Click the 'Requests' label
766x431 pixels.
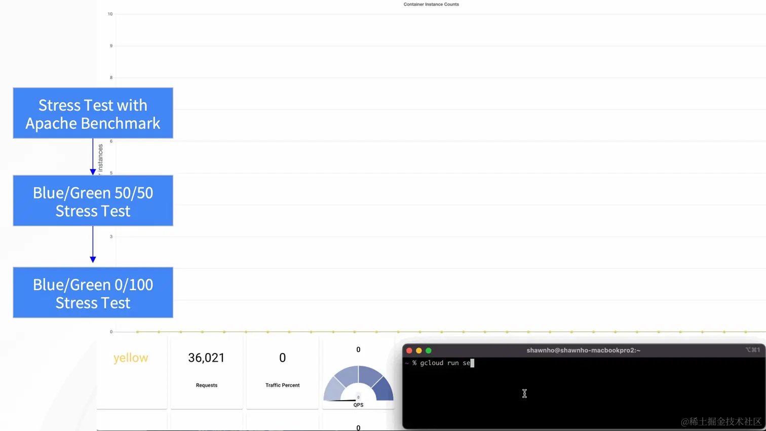click(x=207, y=385)
